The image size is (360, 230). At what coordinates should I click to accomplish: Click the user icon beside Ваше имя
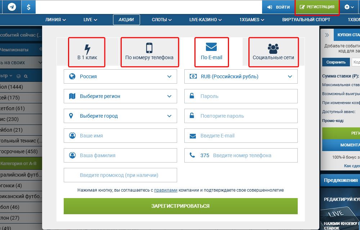point(72,136)
